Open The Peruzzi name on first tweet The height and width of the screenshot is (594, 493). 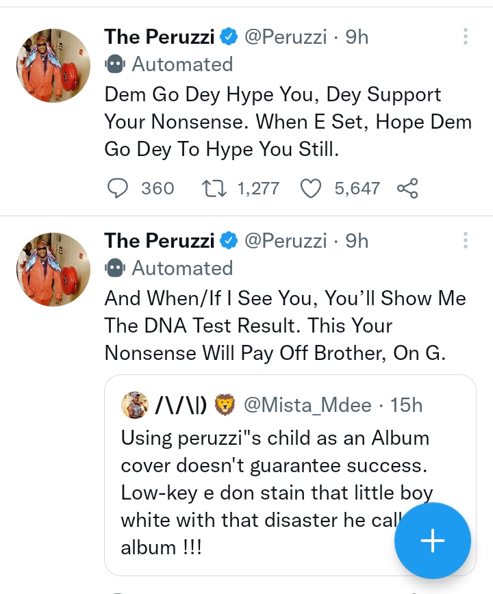(x=159, y=36)
